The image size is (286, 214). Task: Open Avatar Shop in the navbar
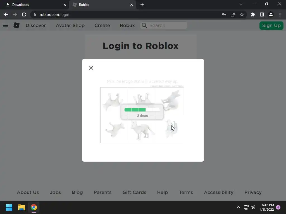pyautogui.click(x=70, y=25)
